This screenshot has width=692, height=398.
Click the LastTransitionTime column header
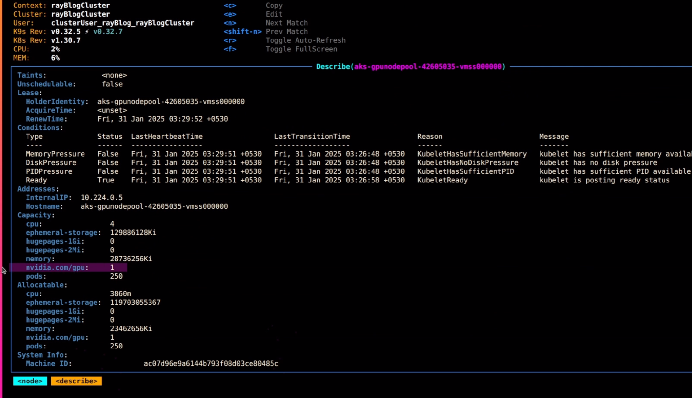(x=312, y=137)
